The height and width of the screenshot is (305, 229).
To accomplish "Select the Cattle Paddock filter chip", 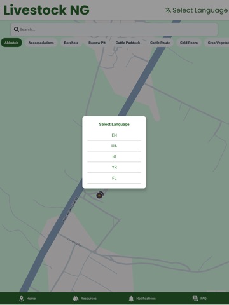I will (128, 43).
